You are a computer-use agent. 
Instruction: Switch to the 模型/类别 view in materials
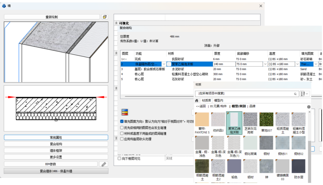[x=239, y=106]
